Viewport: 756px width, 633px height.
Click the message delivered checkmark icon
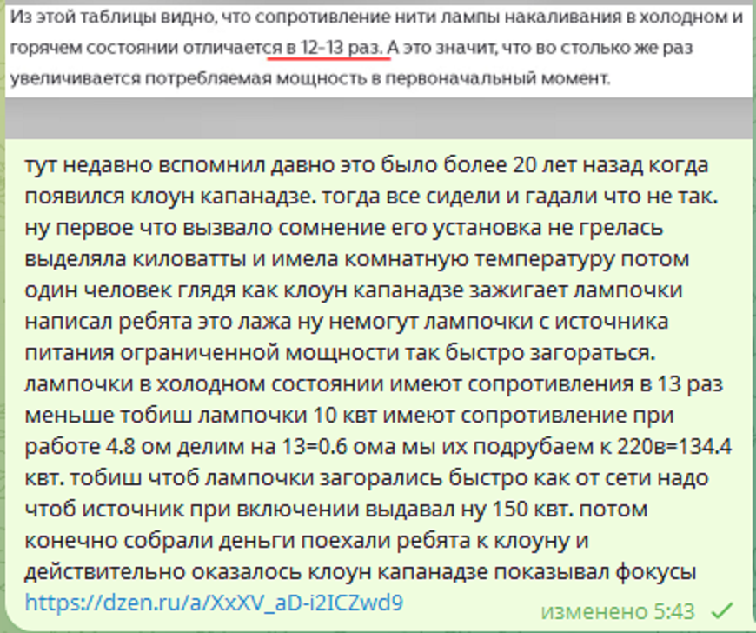click(722, 610)
